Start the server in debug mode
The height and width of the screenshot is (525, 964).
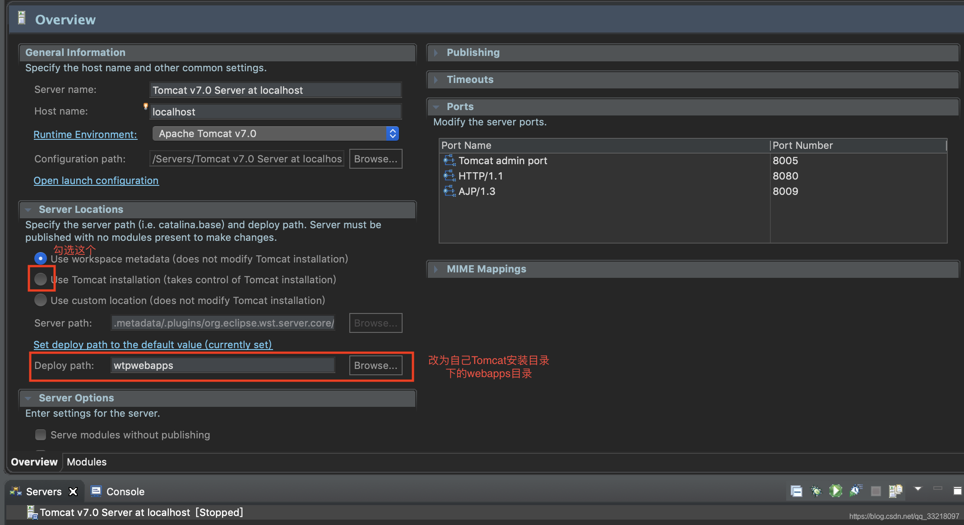pos(816,491)
